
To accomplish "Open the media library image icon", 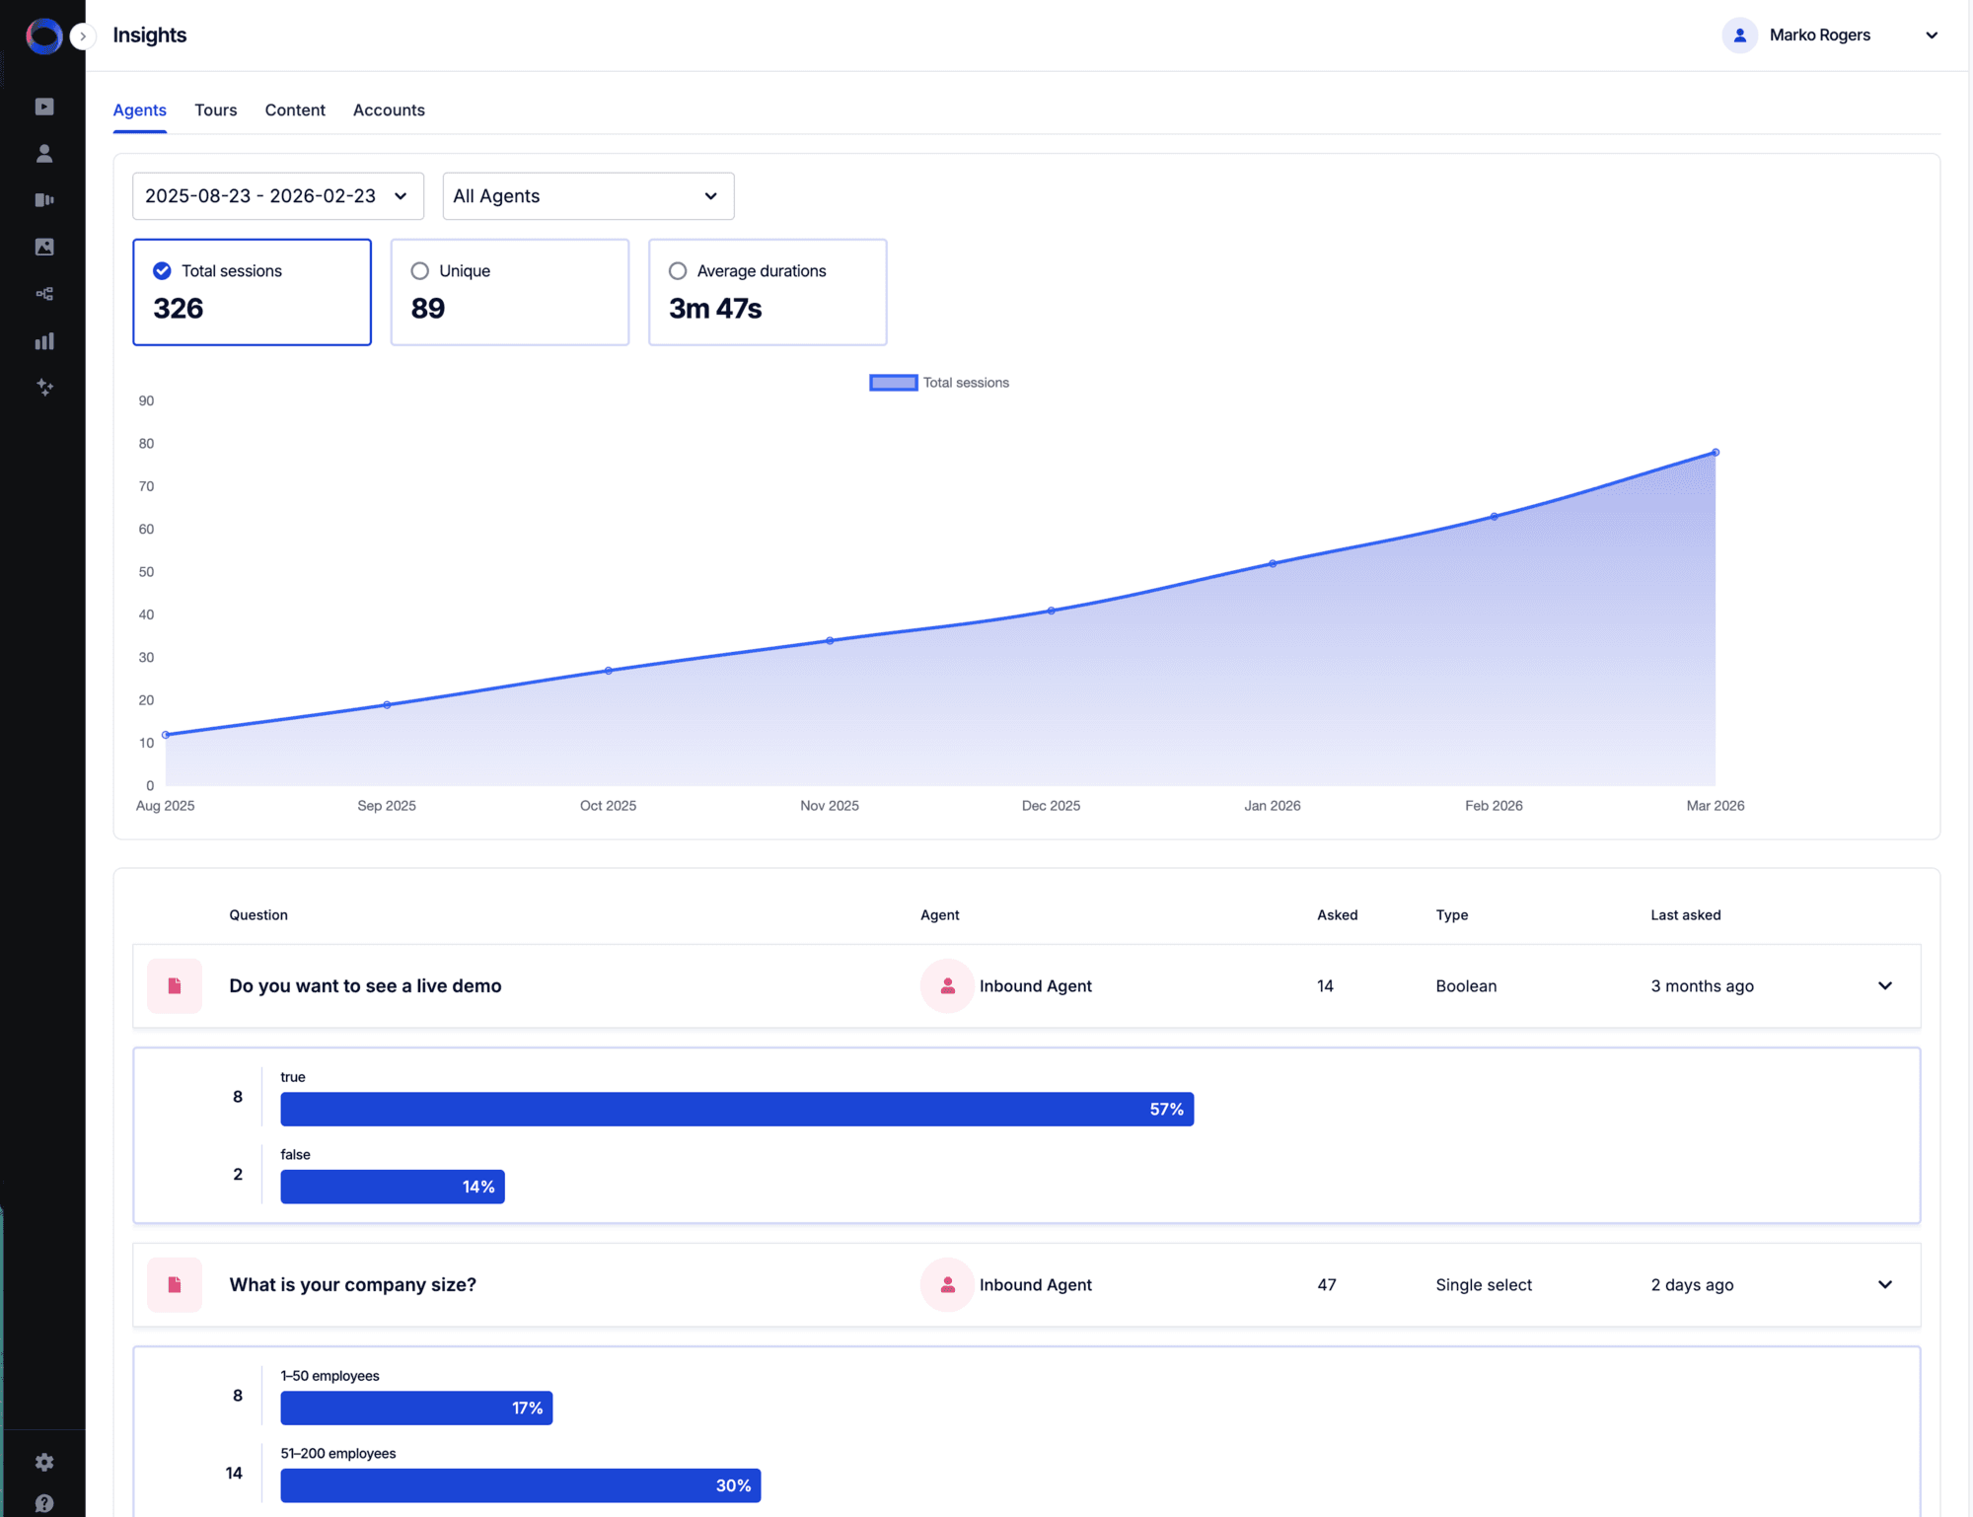I will pos(44,247).
